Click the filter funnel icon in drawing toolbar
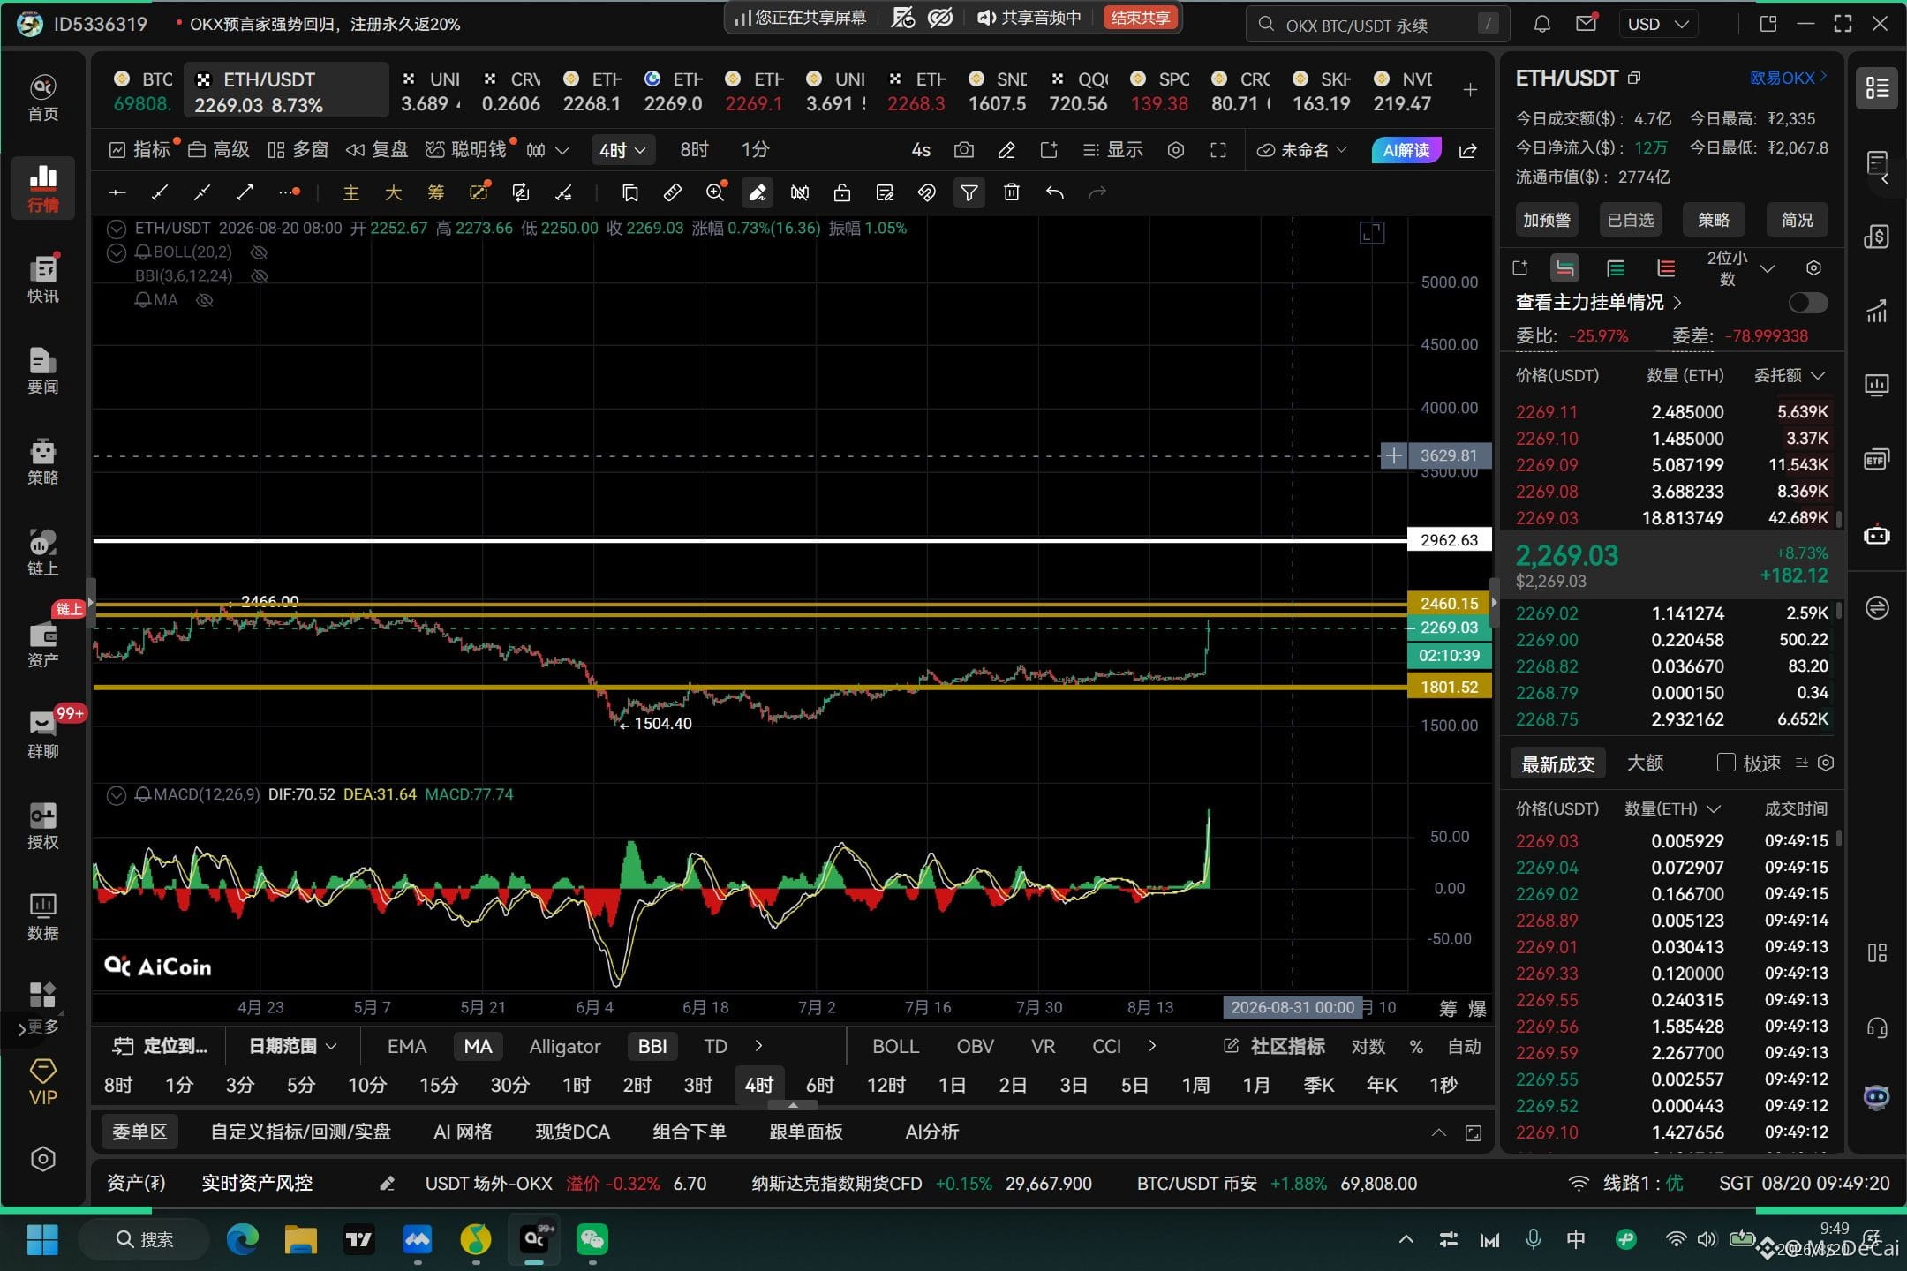 [969, 192]
